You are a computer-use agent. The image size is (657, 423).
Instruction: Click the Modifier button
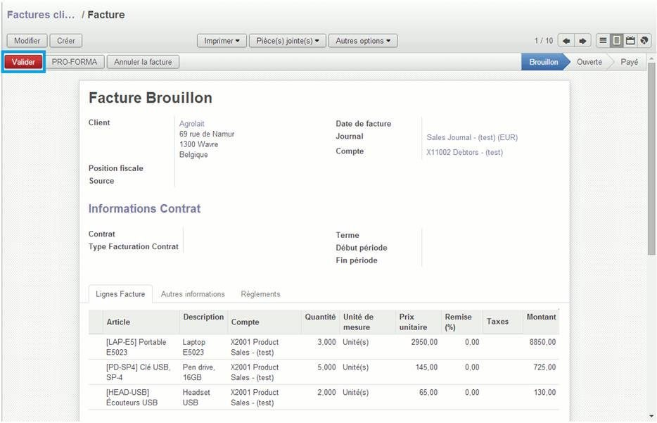27,41
